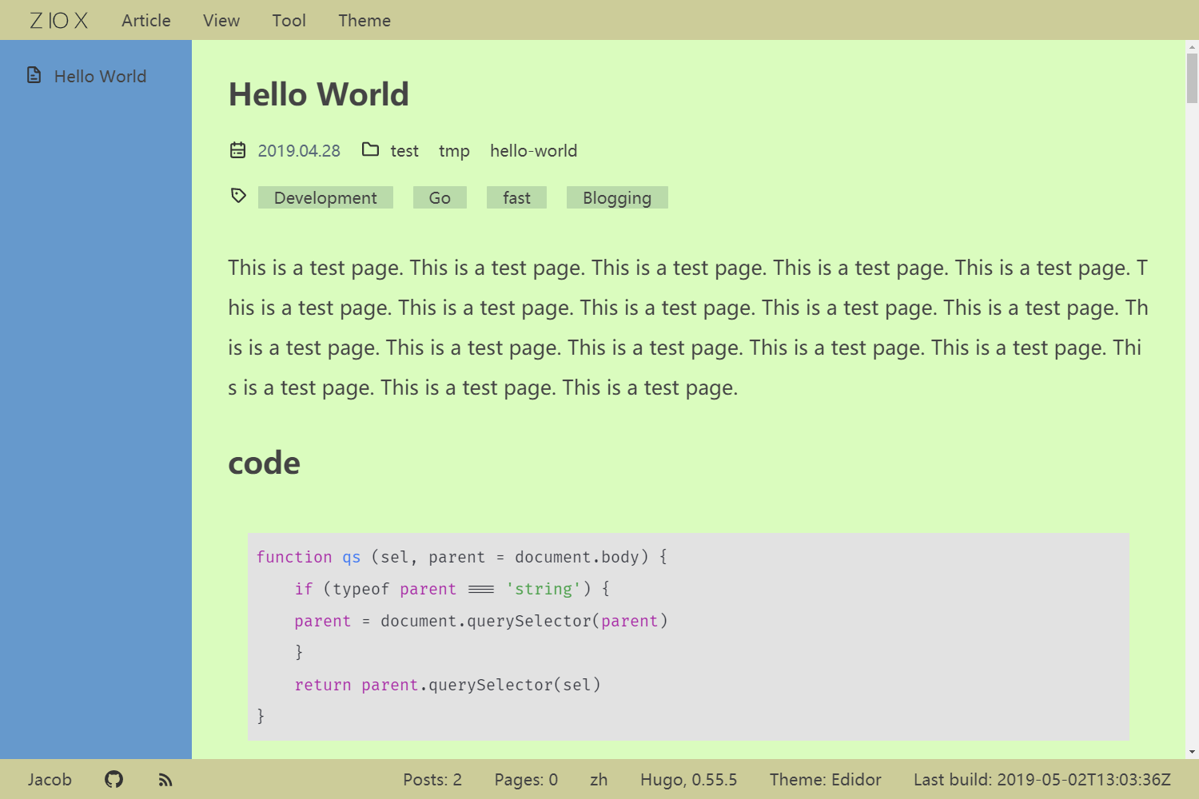This screenshot has width=1199, height=799.
Task: Click Theme: Edidor in status bar
Action: 825,780
